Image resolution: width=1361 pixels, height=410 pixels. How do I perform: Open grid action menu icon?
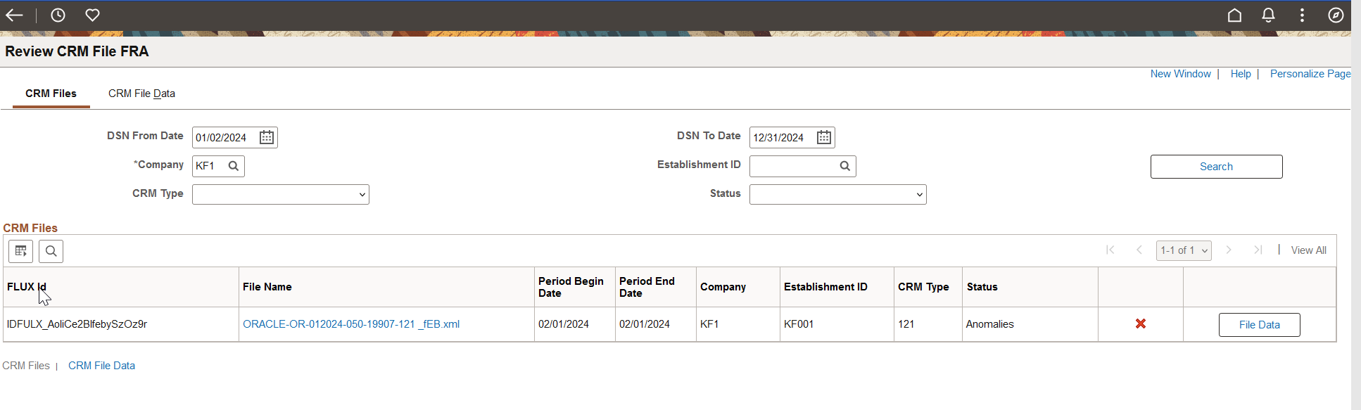(21, 251)
